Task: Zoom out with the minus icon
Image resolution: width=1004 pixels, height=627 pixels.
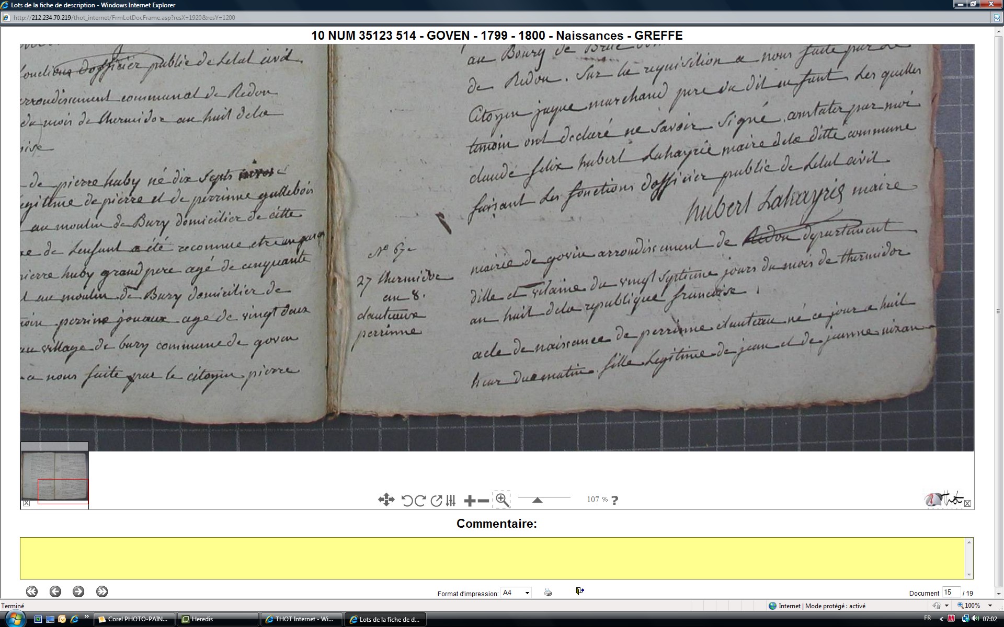Action: 484,501
